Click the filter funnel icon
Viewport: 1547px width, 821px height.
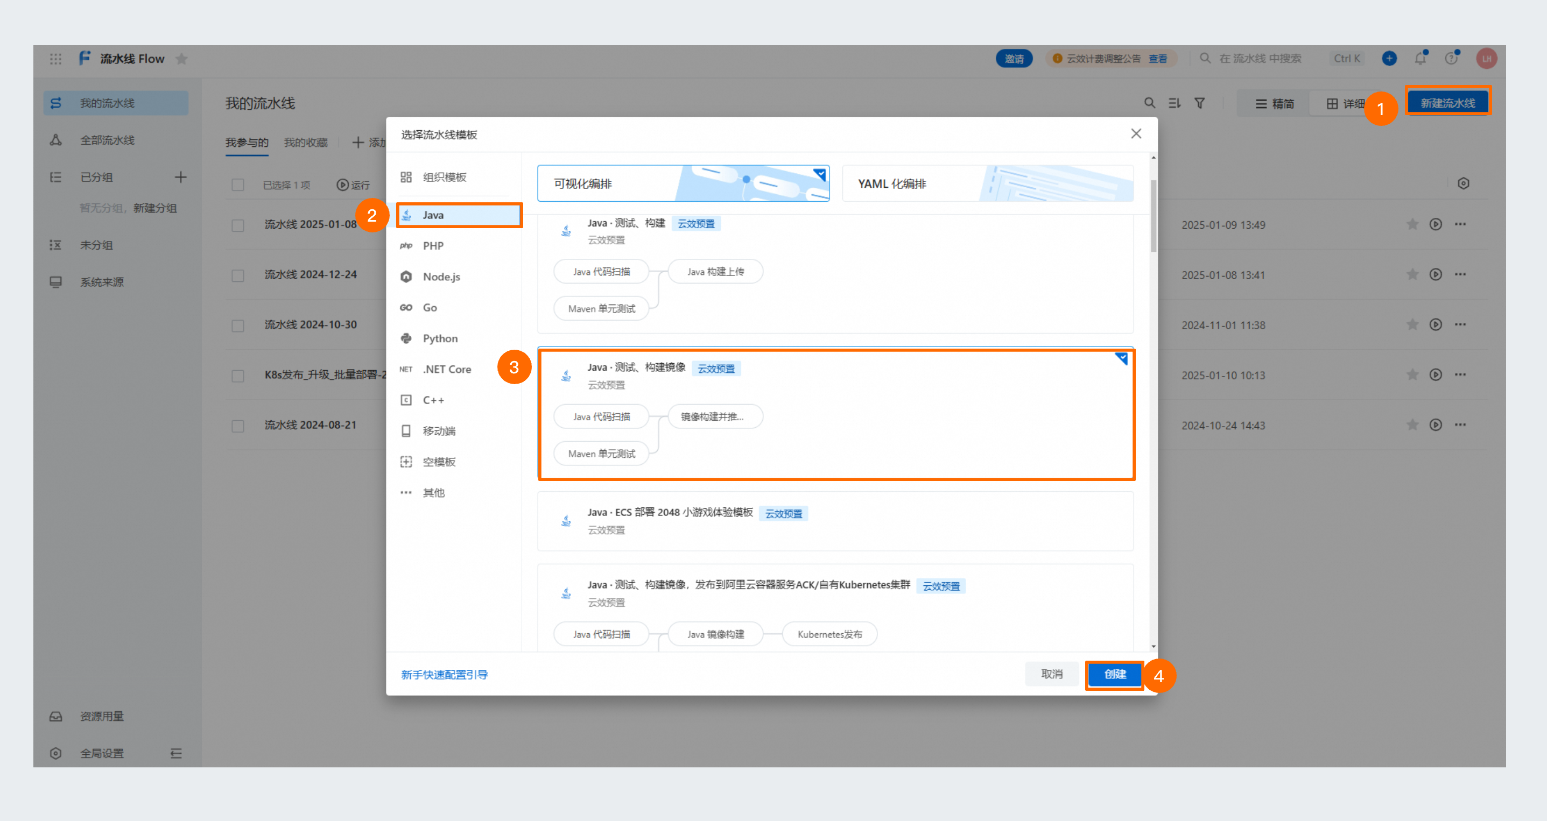[x=1199, y=103]
